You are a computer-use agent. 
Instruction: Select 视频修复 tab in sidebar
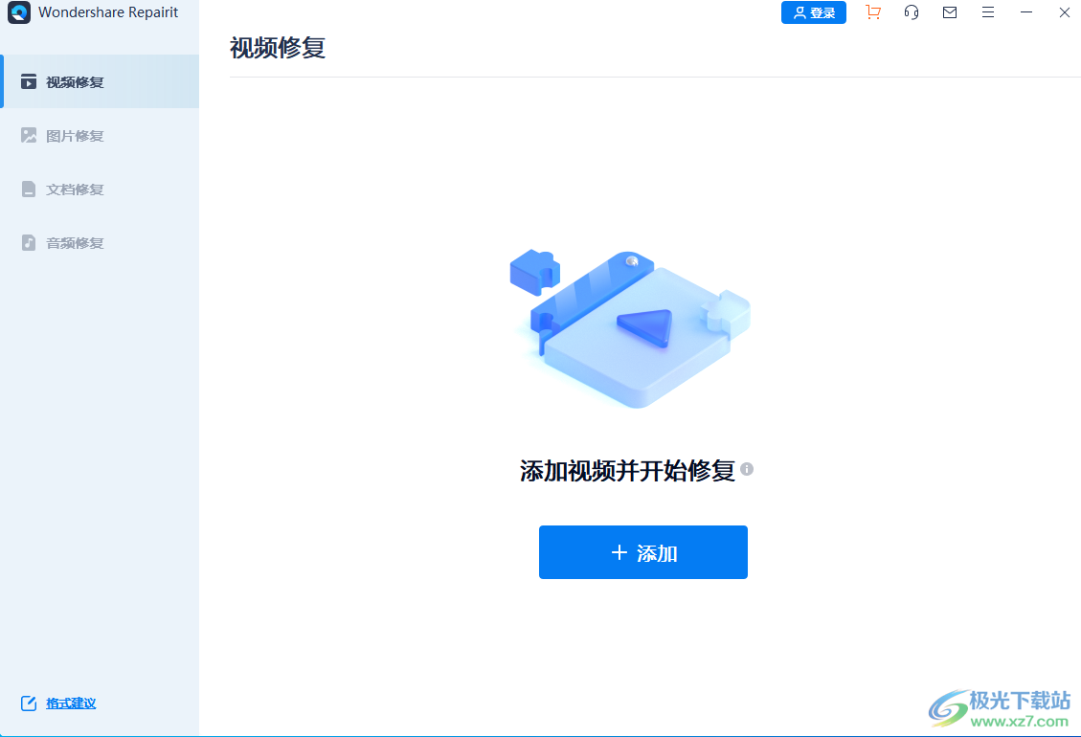click(x=100, y=82)
